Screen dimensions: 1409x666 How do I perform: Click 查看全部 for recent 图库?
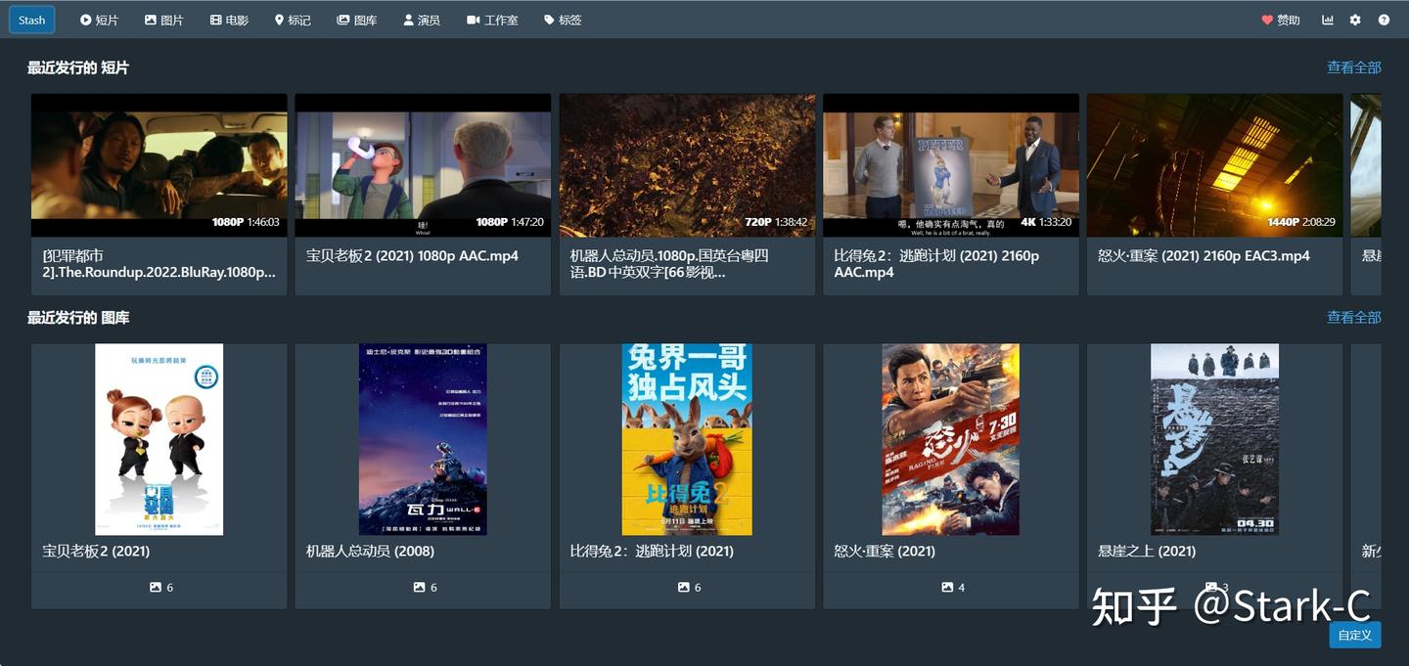point(1353,318)
